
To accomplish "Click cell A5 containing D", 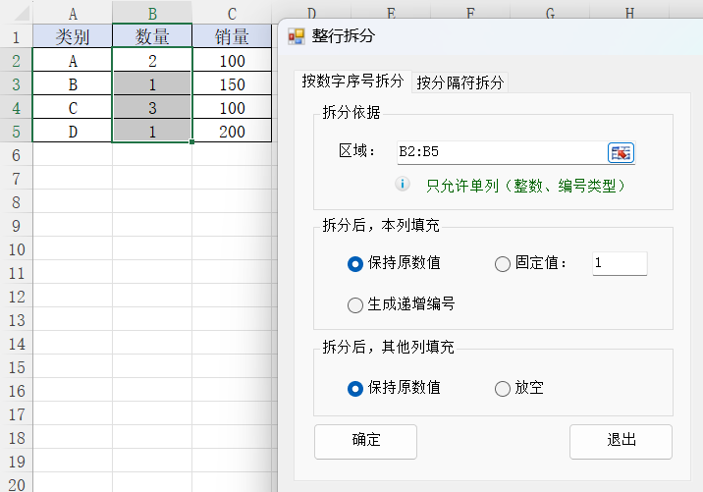I will tap(73, 131).
